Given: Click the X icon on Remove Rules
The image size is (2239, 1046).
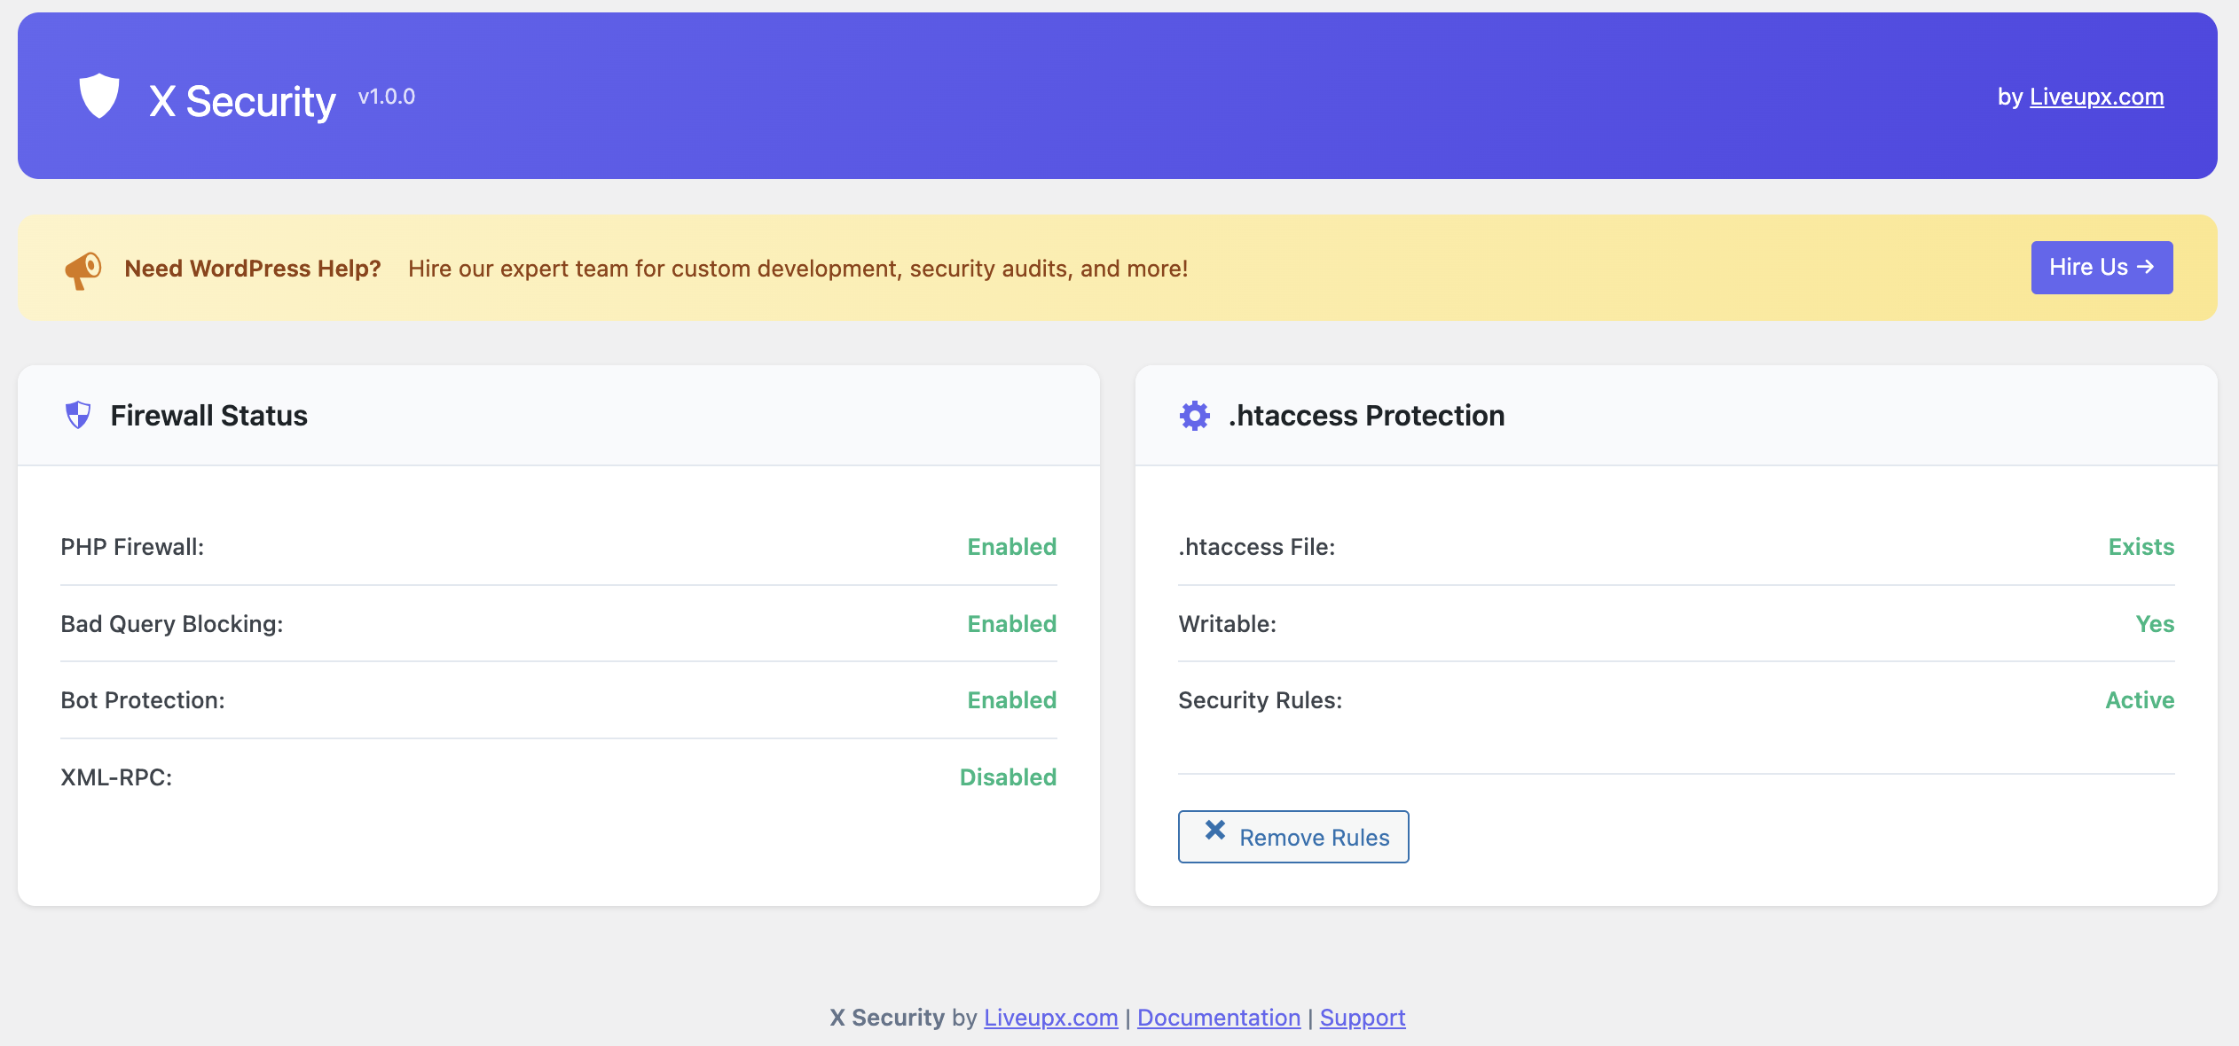Looking at the screenshot, I should coord(1215,831).
